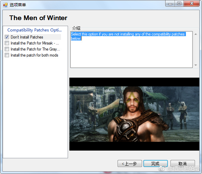Check the Install the Patch for The Gray checkbox
Screen dimensions: 202x174
[x=7, y=49]
